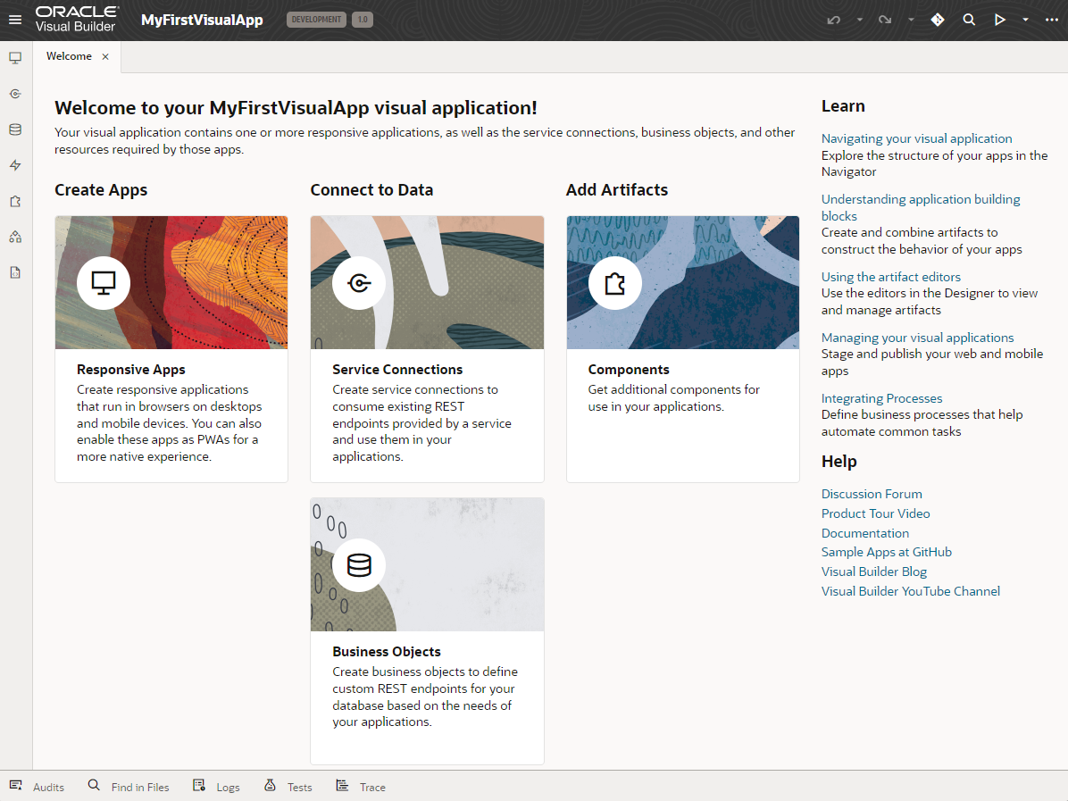1068x801 pixels.
Task: Select the Welcome tab
Action: pyautogui.click(x=69, y=56)
